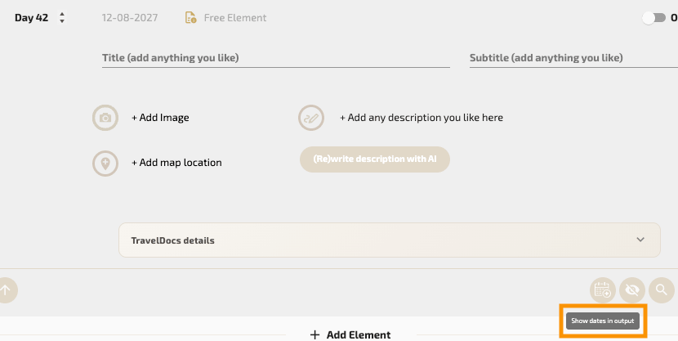Click the pen description icon

[x=311, y=118]
